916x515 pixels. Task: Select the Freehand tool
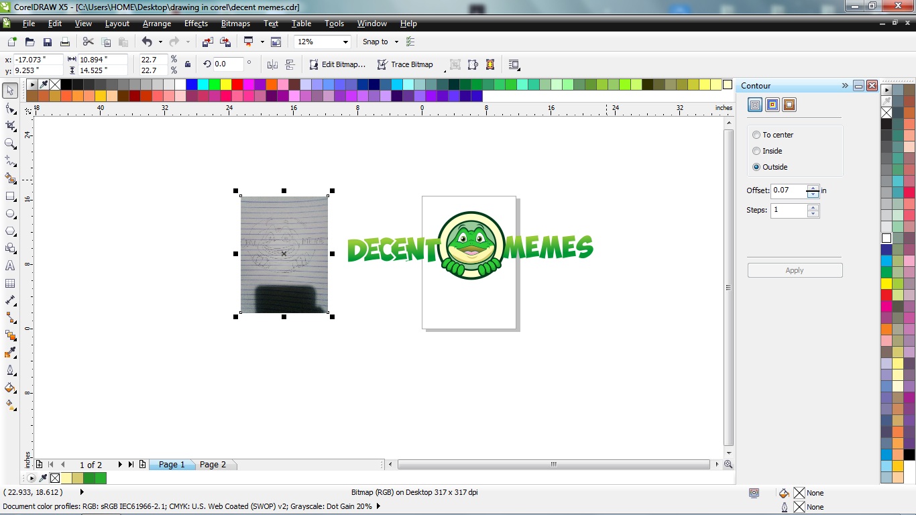(10, 161)
